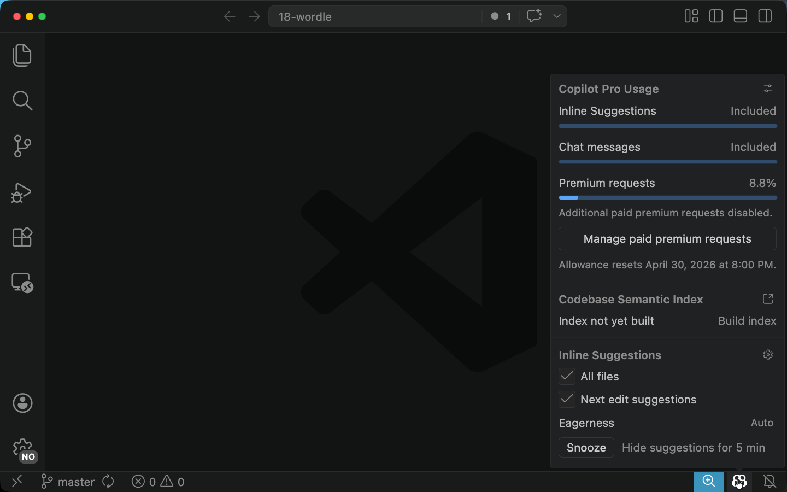This screenshot has width=787, height=492.
Task: Click the Index not yet built text
Action: pos(606,321)
